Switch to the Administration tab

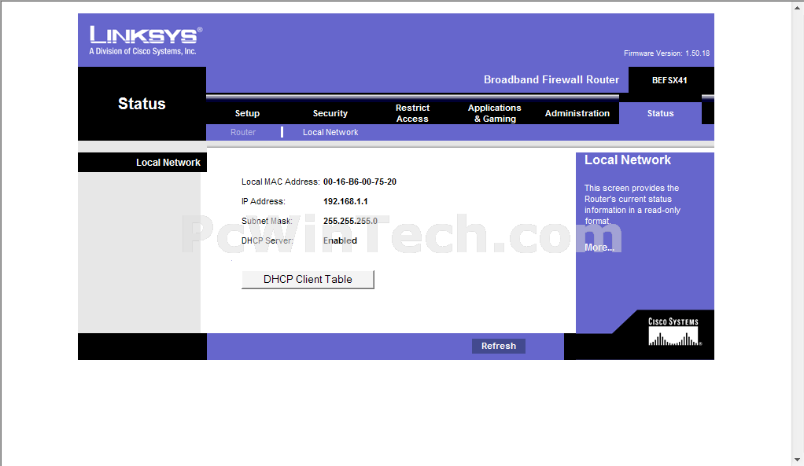[x=577, y=113]
